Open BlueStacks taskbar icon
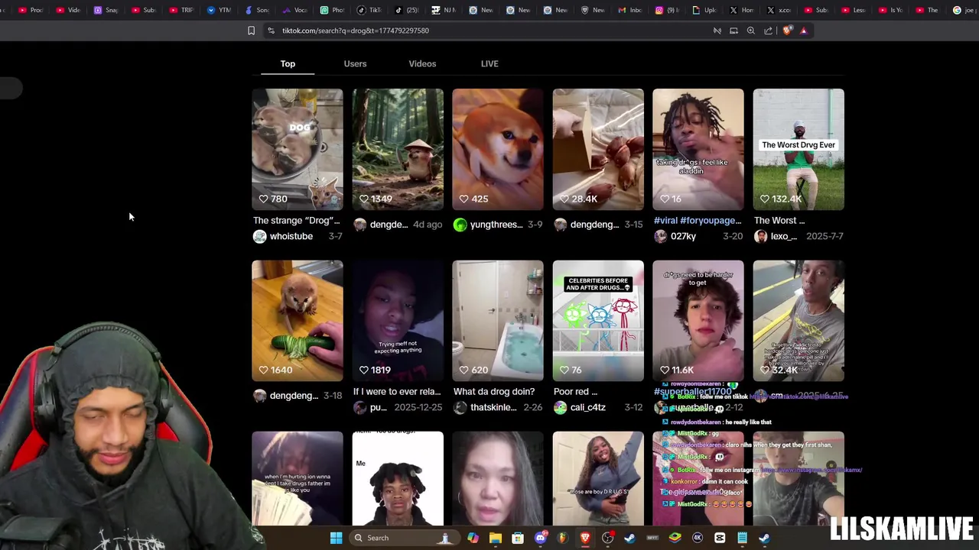This screenshot has height=550, width=979. [x=675, y=538]
